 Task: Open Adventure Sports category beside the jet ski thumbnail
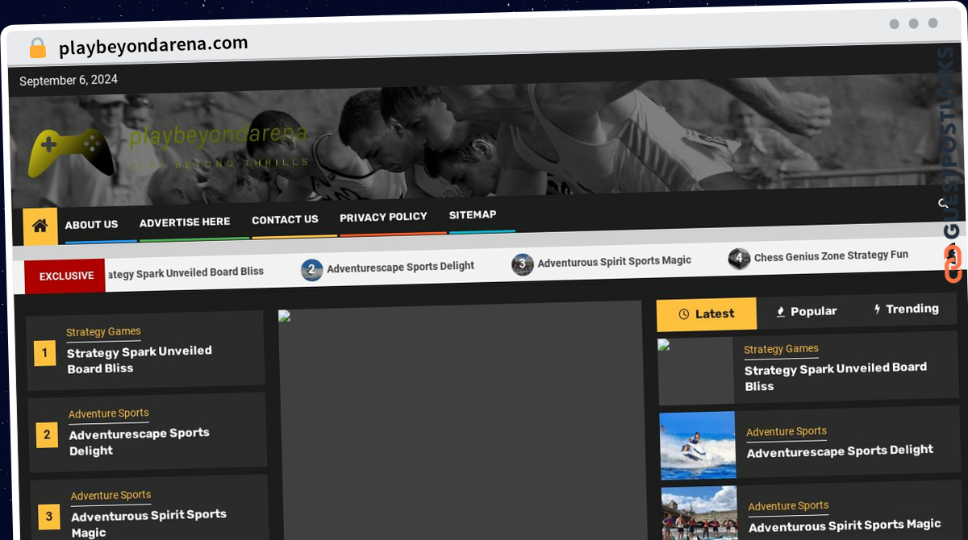pyautogui.click(x=786, y=431)
